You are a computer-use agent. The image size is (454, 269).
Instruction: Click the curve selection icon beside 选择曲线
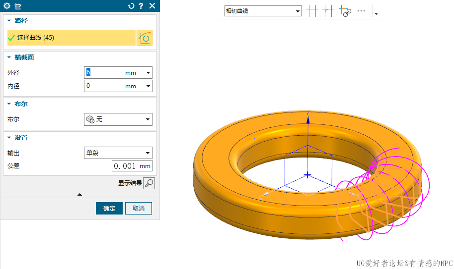(145, 38)
